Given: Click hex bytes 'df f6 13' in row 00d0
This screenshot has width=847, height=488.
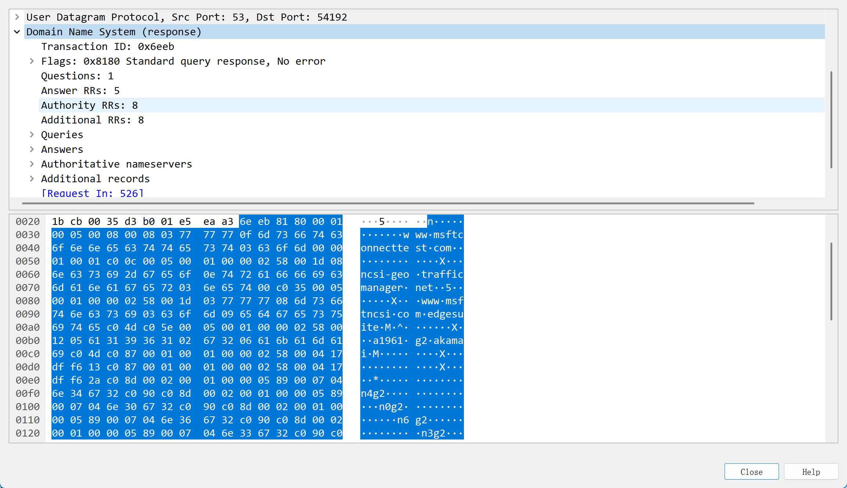Looking at the screenshot, I should [76, 367].
